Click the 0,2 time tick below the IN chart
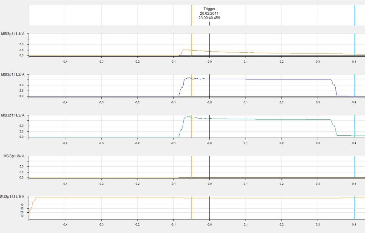 [x=282, y=184]
